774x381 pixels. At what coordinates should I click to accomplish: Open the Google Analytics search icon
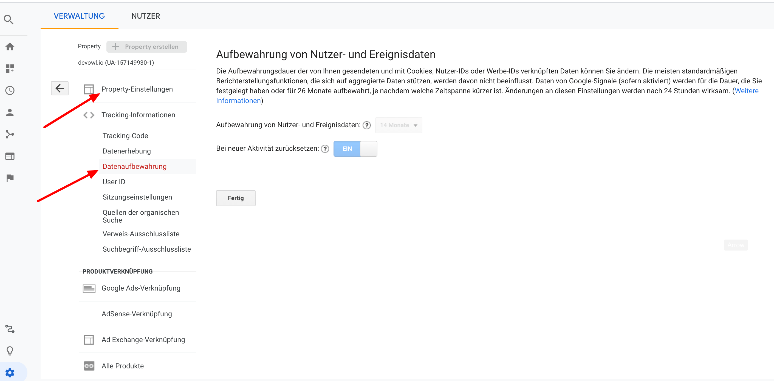click(9, 19)
